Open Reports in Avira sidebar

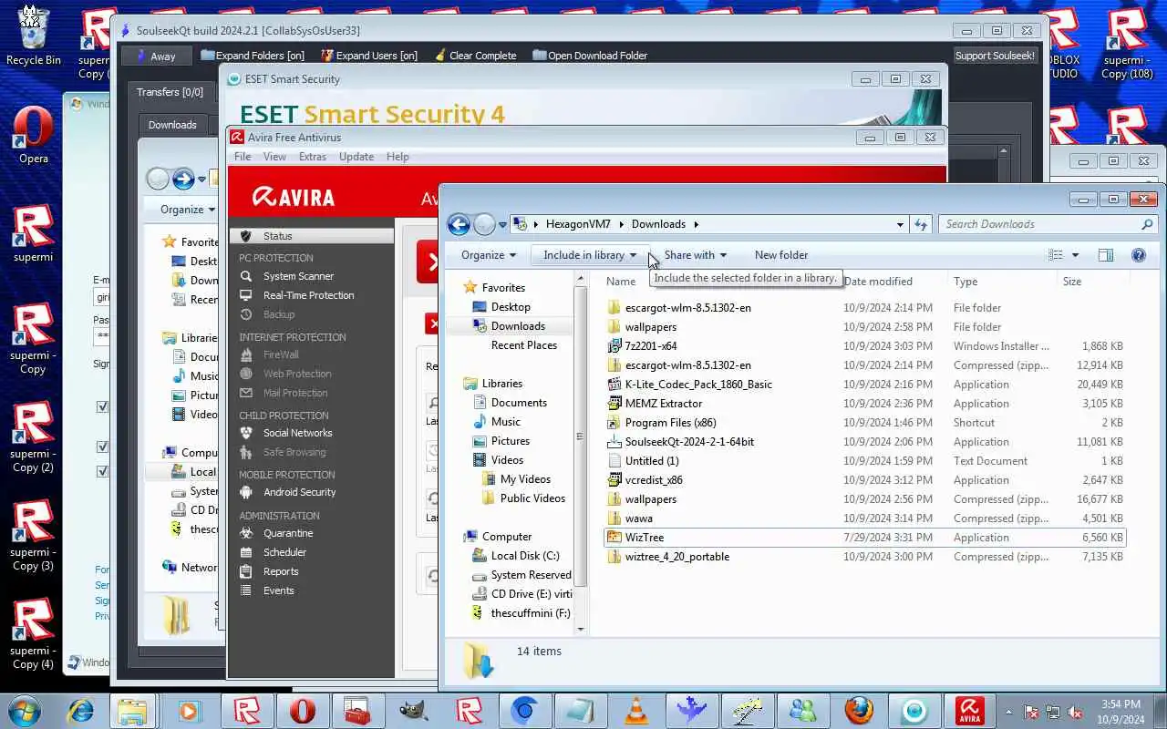tap(281, 571)
